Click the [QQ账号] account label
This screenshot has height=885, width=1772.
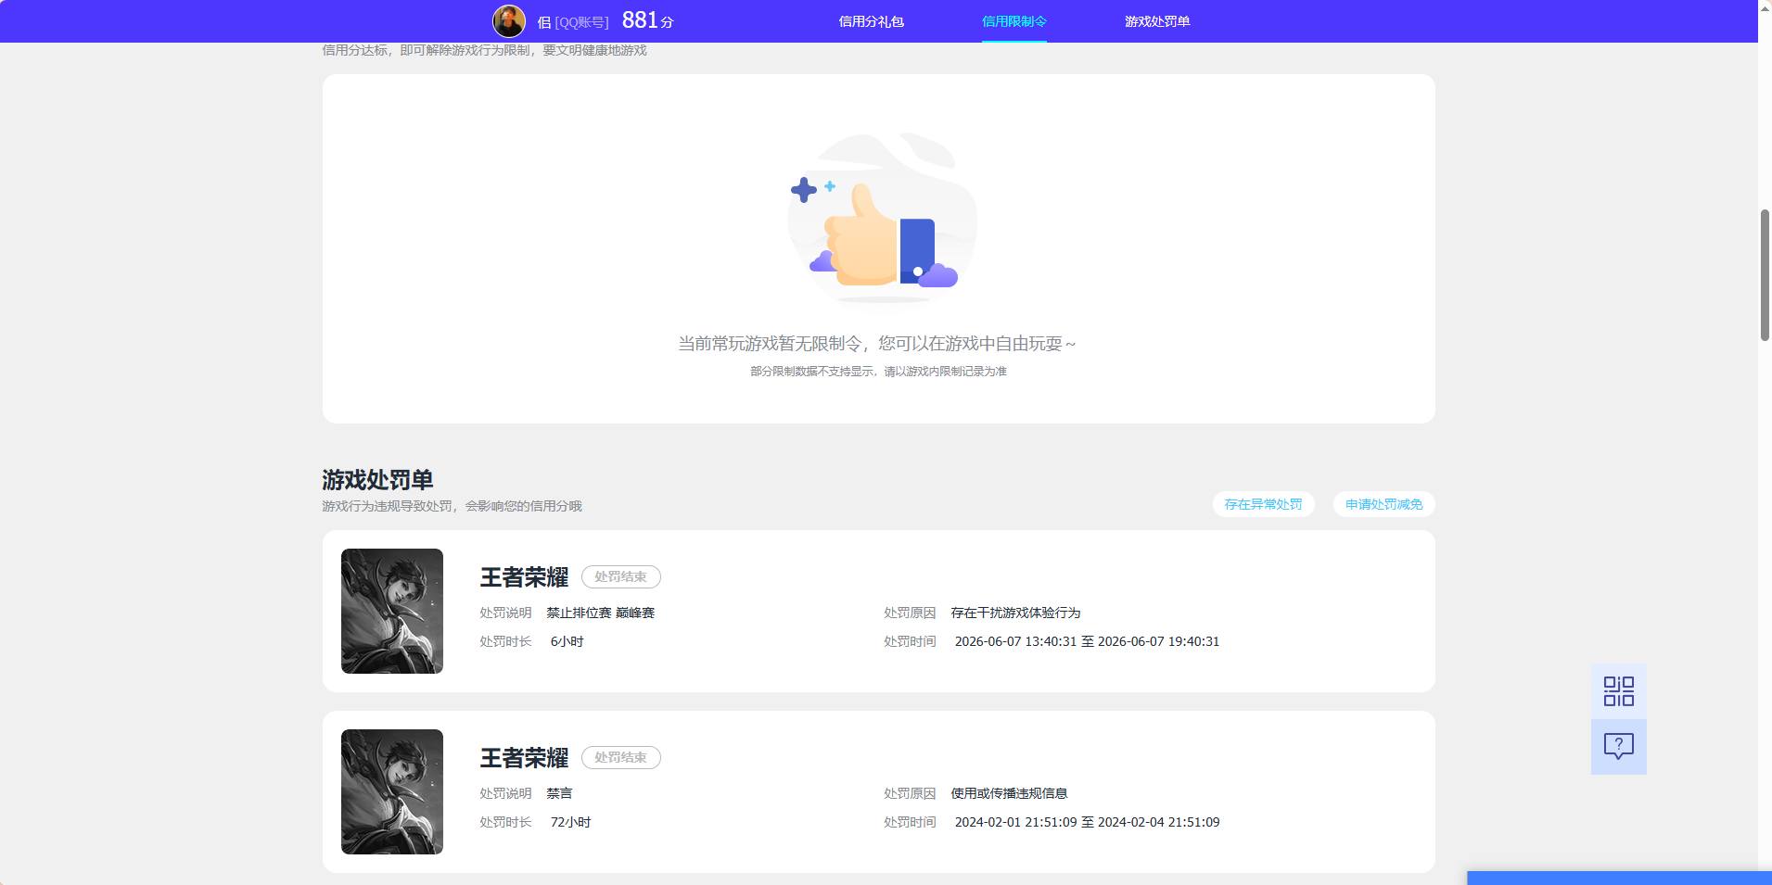pyautogui.click(x=581, y=22)
